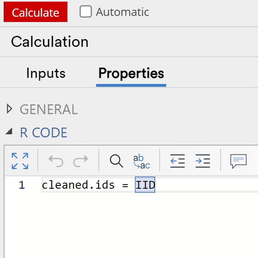Image resolution: width=258 pixels, height=258 pixels.
Task: Switch to the Inputs tab
Action: [x=46, y=73]
